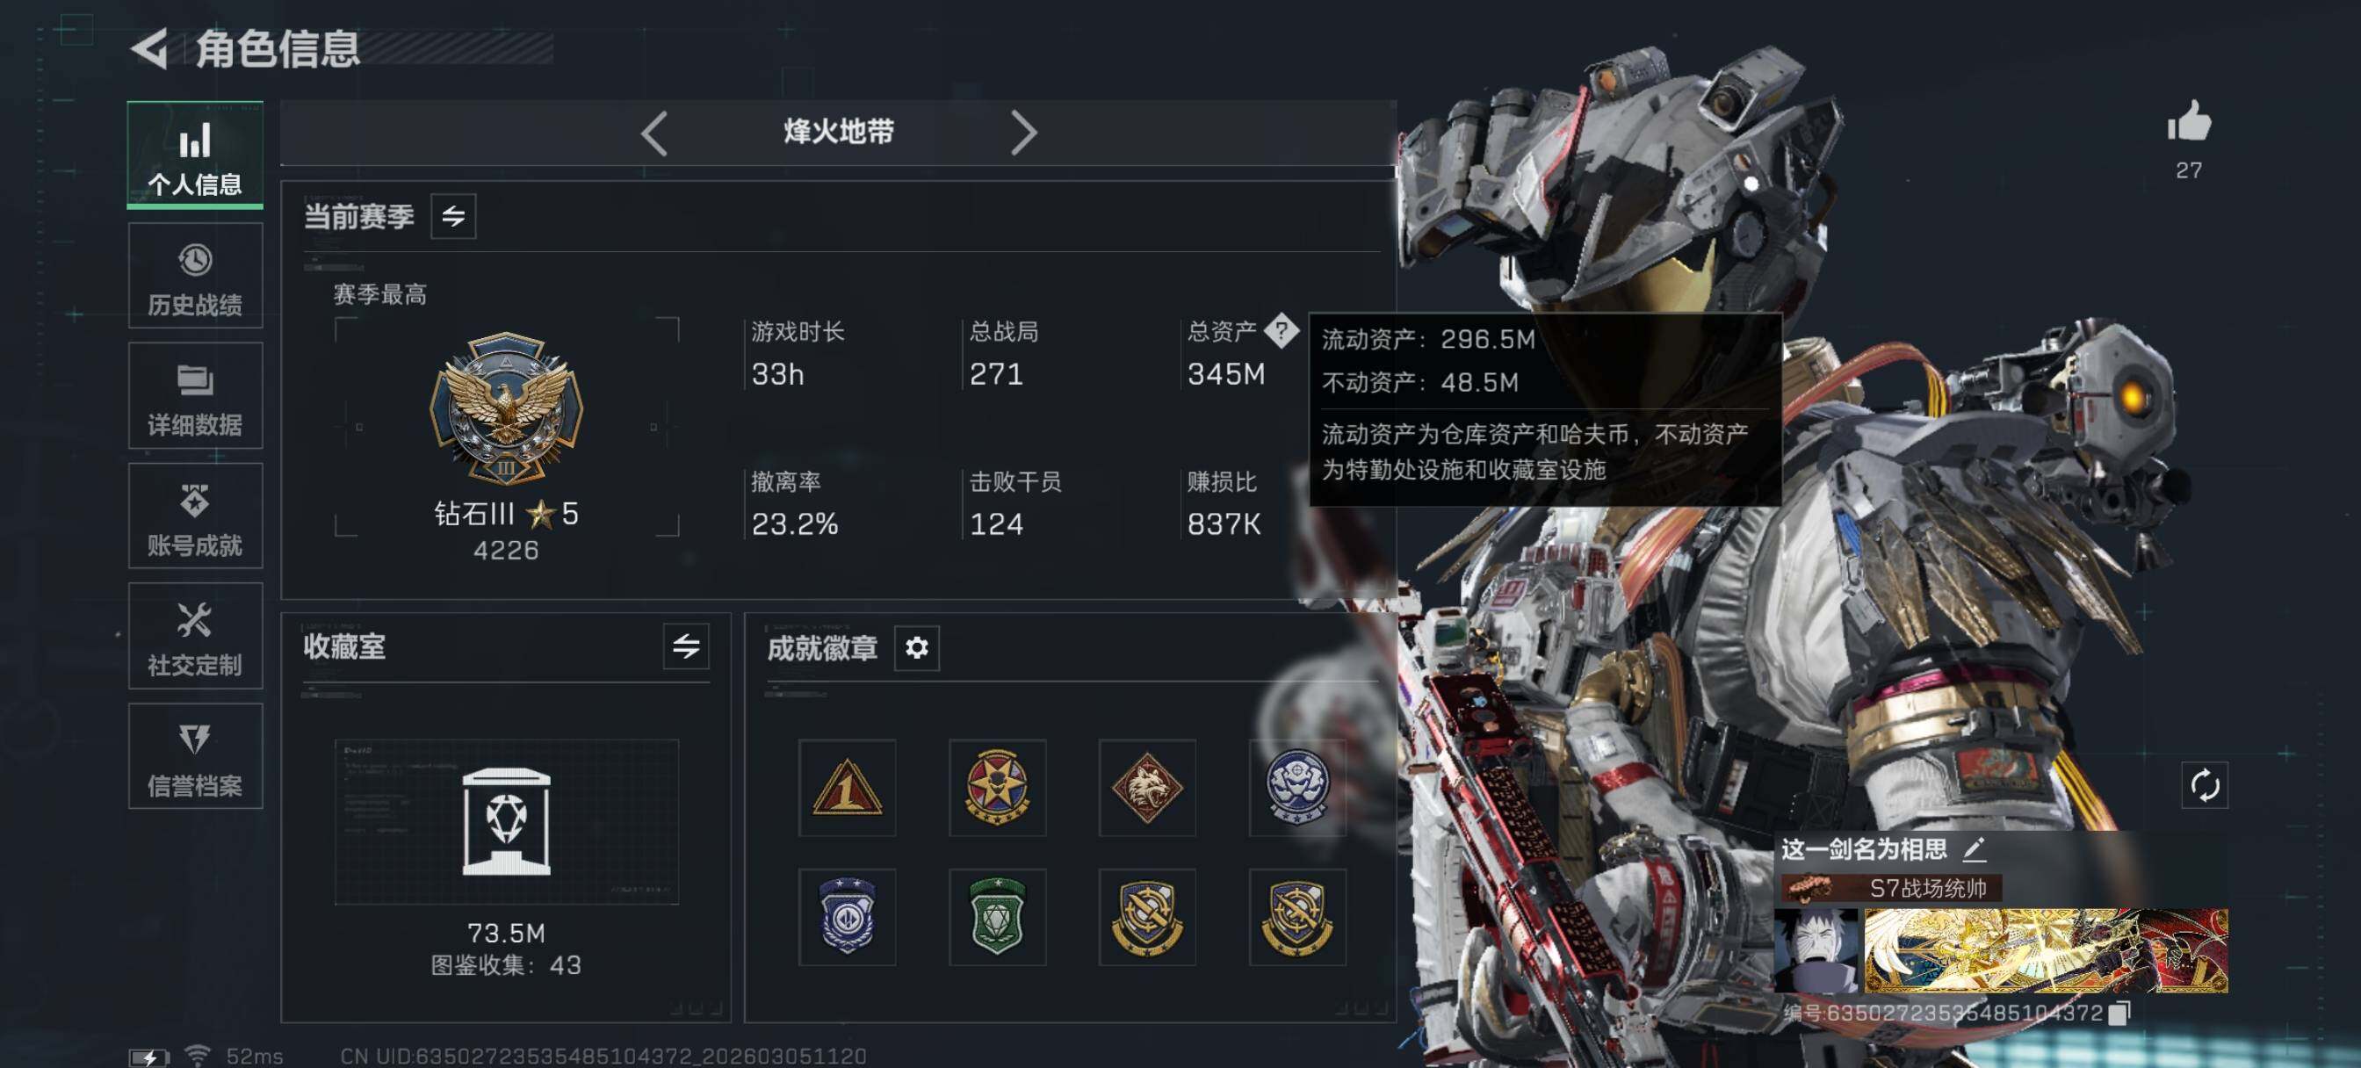2361x1068 pixels.
Task: Toggle the 当前赛季 season swap button
Action: (x=454, y=216)
